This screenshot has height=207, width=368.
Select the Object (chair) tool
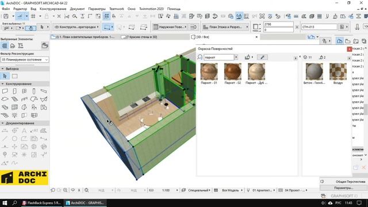pos(34,108)
